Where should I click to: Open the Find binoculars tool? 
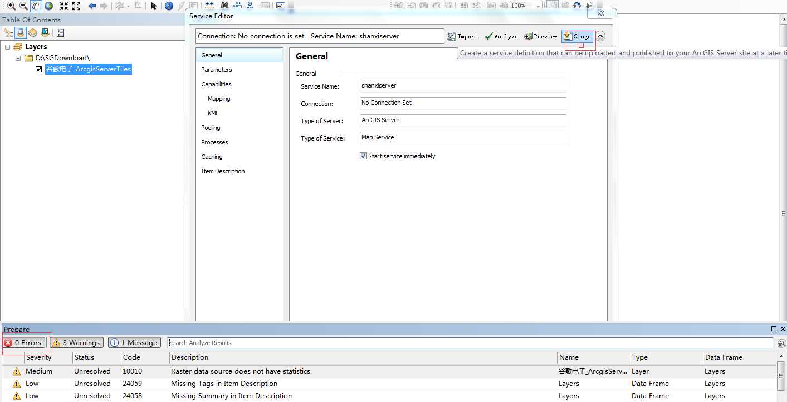(224, 5)
